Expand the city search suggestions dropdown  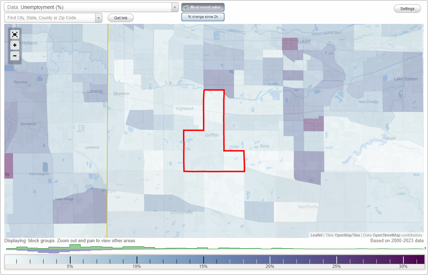pyautogui.click(x=99, y=17)
